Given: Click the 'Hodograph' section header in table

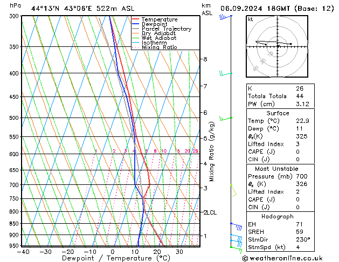Looking at the screenshot, I should coord(278,217).
